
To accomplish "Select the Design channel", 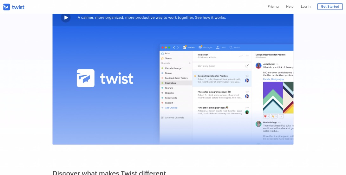I will [176, 73].
